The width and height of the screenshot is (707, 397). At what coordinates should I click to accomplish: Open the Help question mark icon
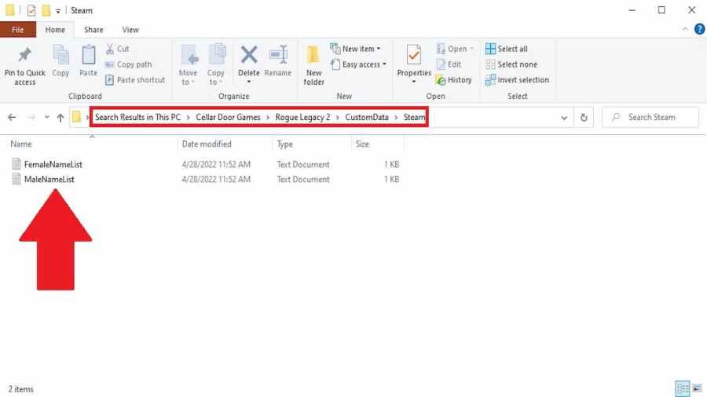699,29
